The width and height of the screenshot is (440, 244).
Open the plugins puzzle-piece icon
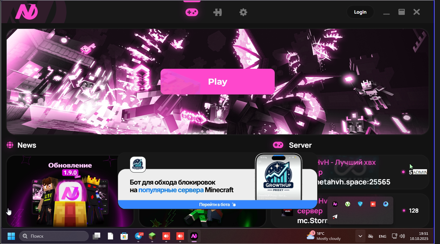(218, 12)
